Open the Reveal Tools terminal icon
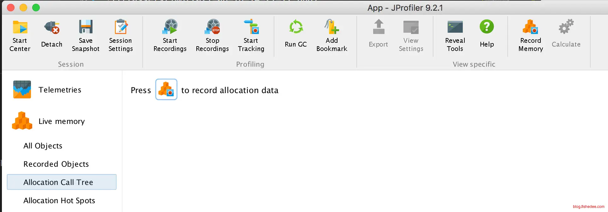This screenshot has width=608, height=212. point(455,28)
